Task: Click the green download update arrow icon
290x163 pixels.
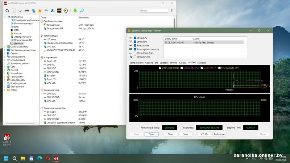Action: 75,11
